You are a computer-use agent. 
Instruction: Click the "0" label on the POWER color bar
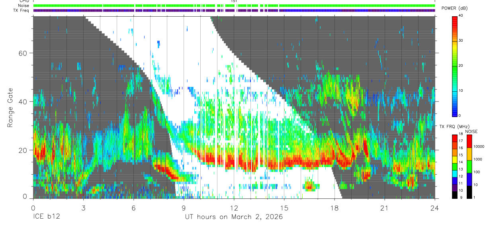[x=460, y=115]
